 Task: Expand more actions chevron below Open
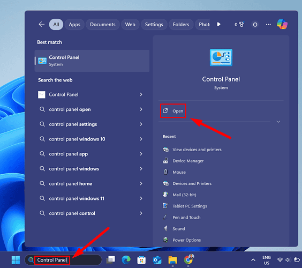278,122
